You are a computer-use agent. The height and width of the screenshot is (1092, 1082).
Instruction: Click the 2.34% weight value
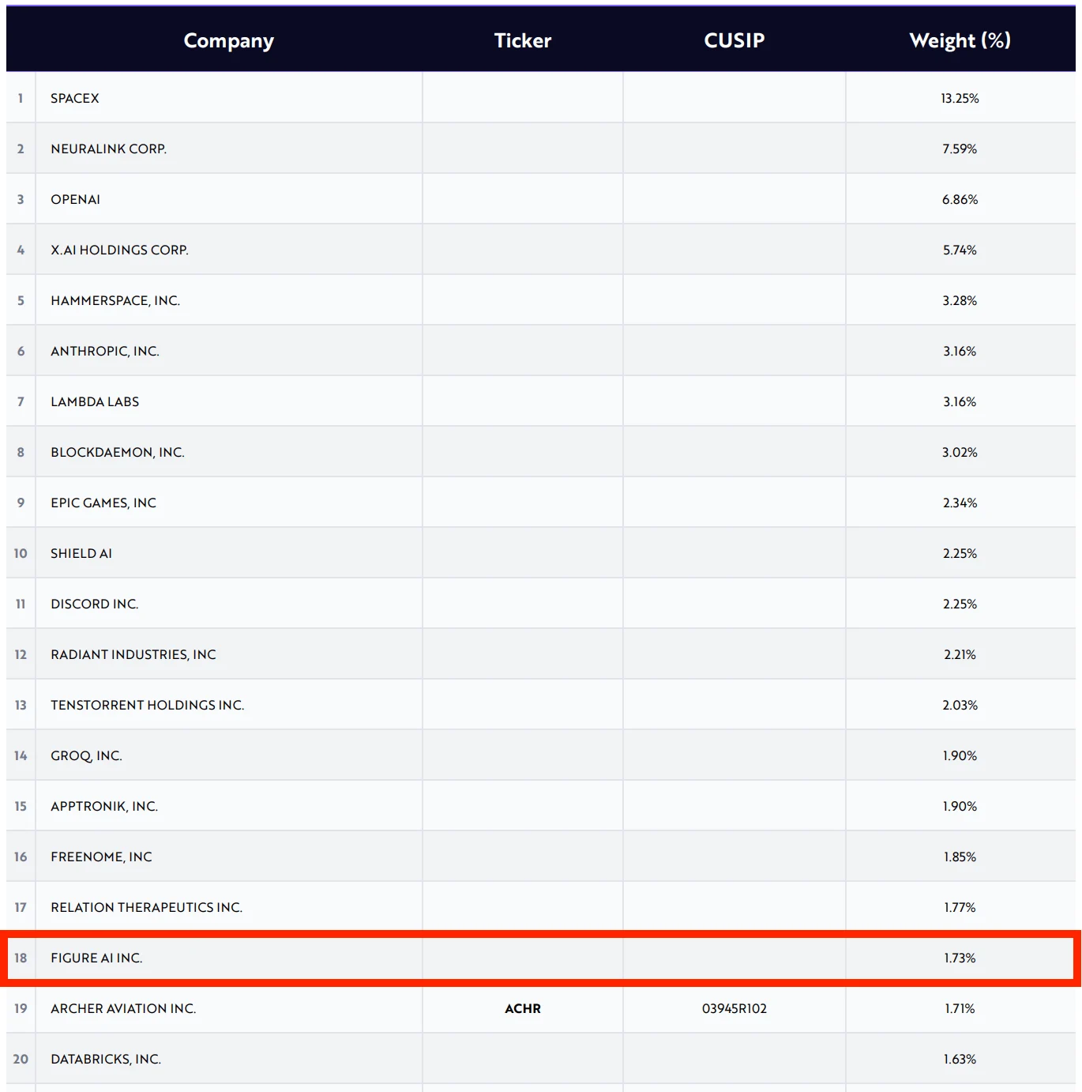[960, 503]
